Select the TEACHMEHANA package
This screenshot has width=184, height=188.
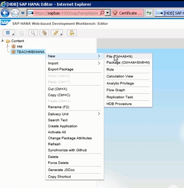(31, 52)
